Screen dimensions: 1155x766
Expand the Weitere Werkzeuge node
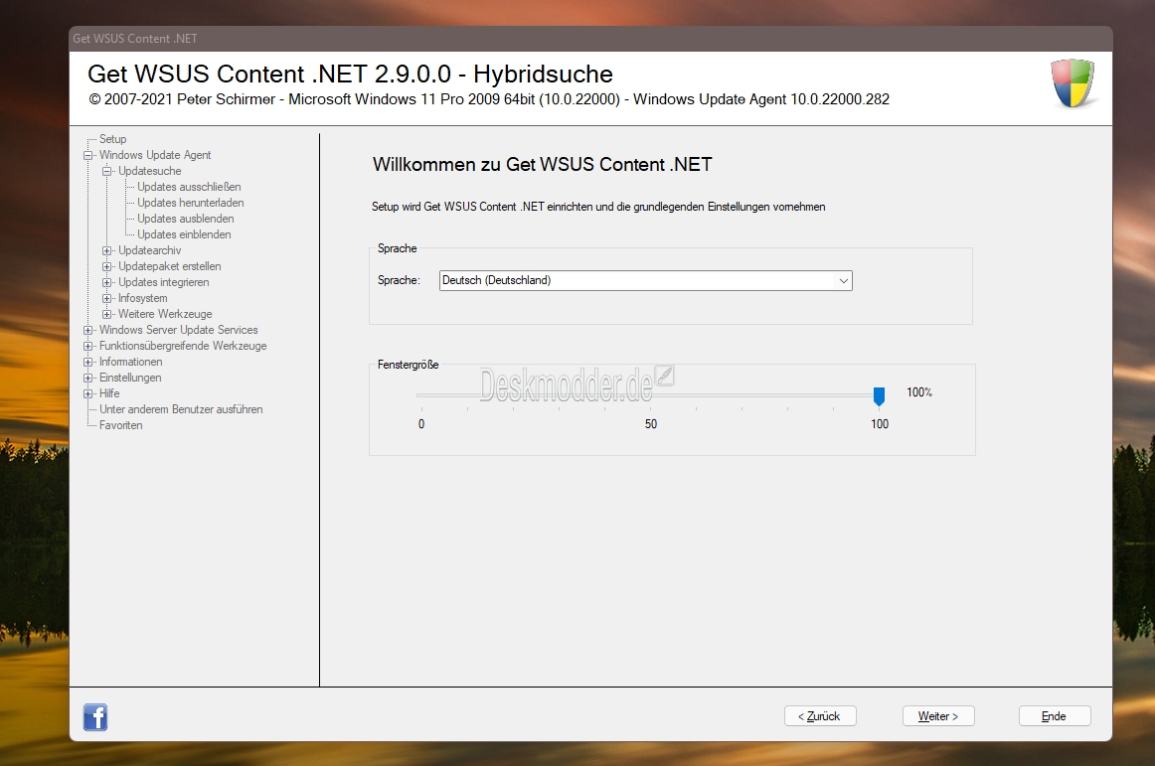click(x=106, y=314)
